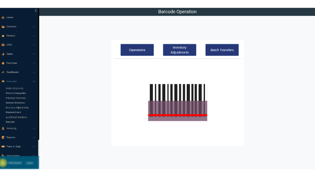Screen dimensions: 315x177
Task: Click the Dashboard megaphone icon
Action: click(3, 72)
